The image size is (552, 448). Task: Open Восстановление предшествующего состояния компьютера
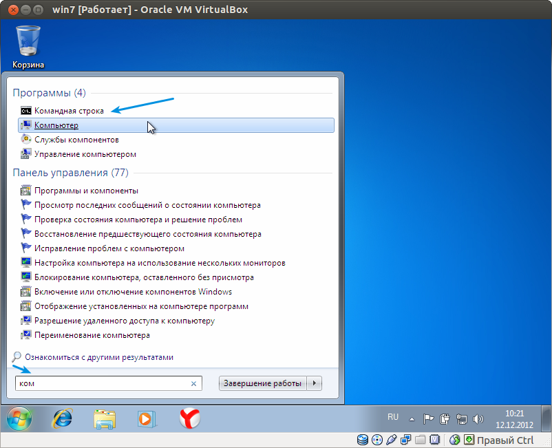point(176,234)
